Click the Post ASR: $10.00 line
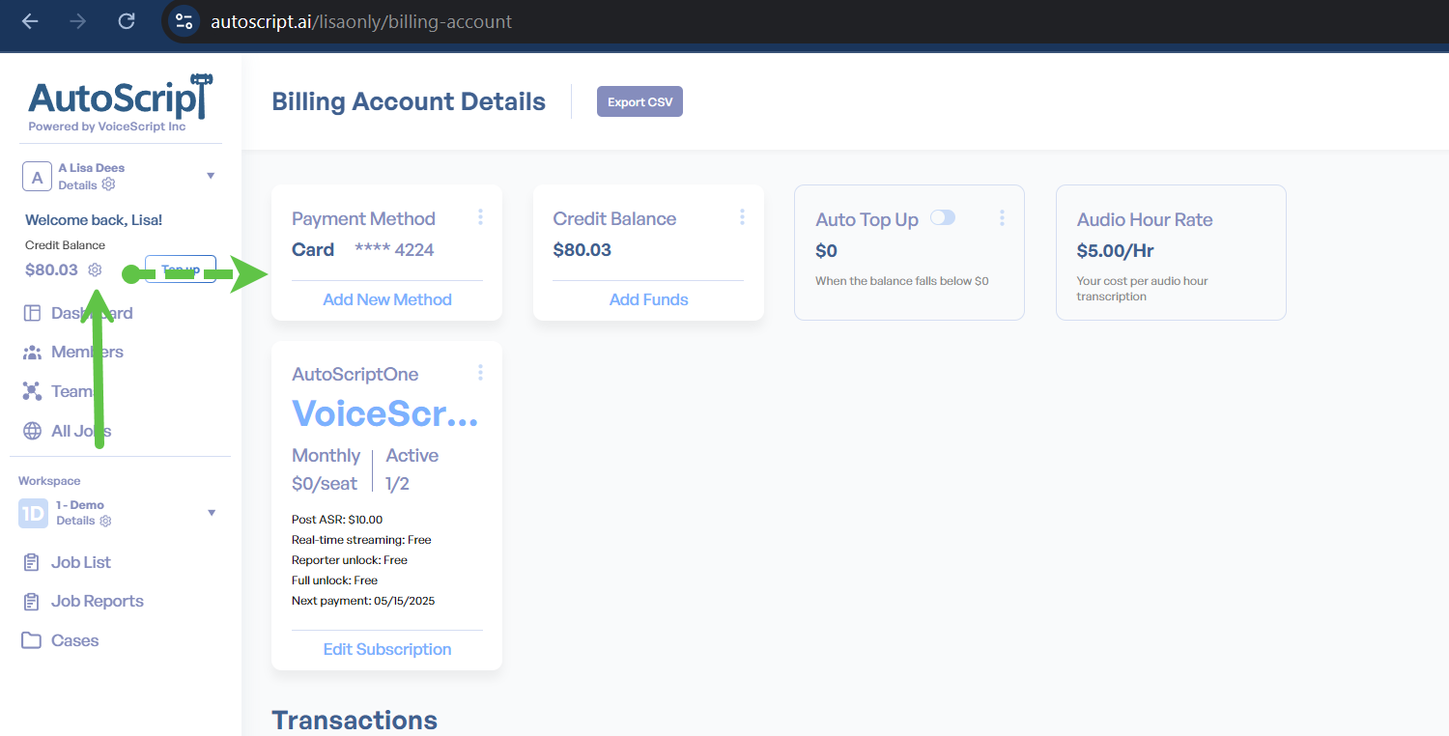 [x=337, y=520]
